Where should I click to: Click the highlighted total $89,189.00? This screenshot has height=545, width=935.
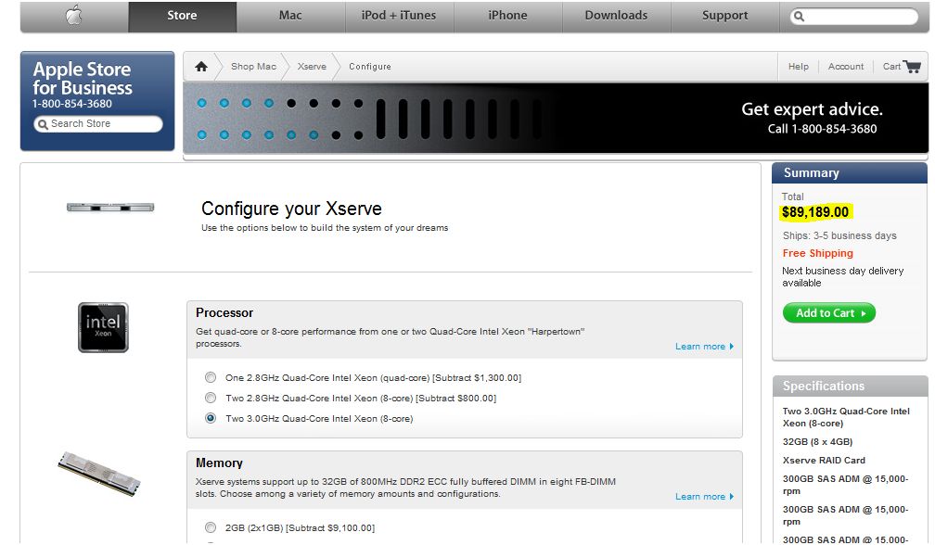coord(815,212)
